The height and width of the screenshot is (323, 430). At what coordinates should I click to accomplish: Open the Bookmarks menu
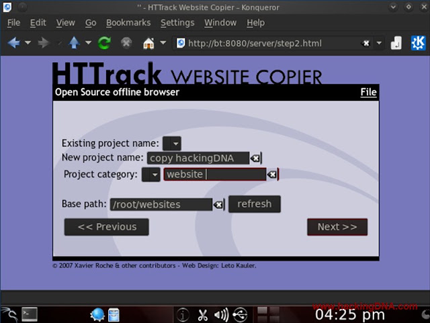[x=128, y=22]
